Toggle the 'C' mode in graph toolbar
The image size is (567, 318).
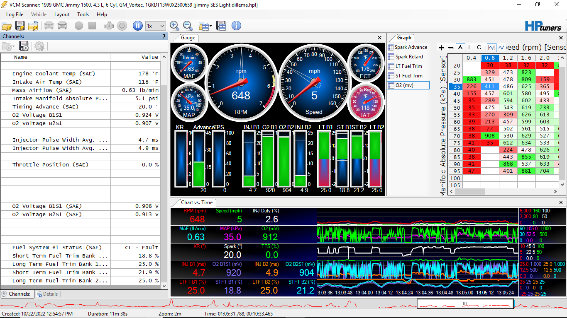[x=479, y=48]
